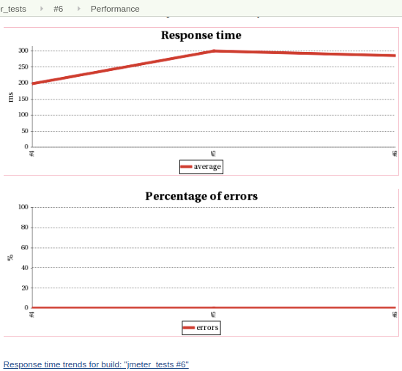This screenshot has width=402, height=371.
Task: Click build #4 label under Response time
Action: tap(31, 154)
